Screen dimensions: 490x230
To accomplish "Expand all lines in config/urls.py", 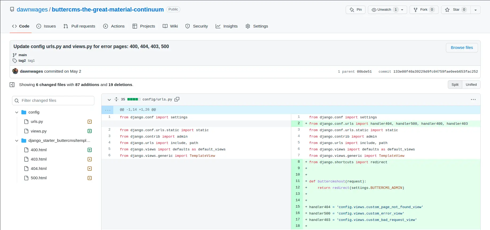I will tap(116, 99).
